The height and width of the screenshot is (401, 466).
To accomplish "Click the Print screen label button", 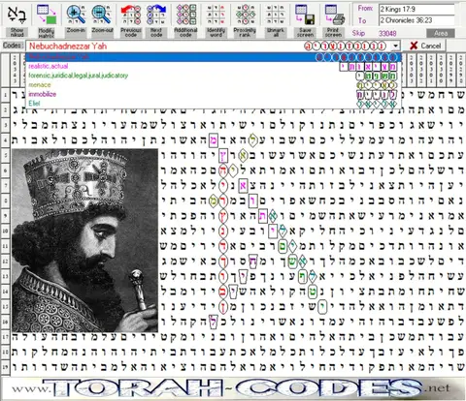I will click(x=334, y=32).
